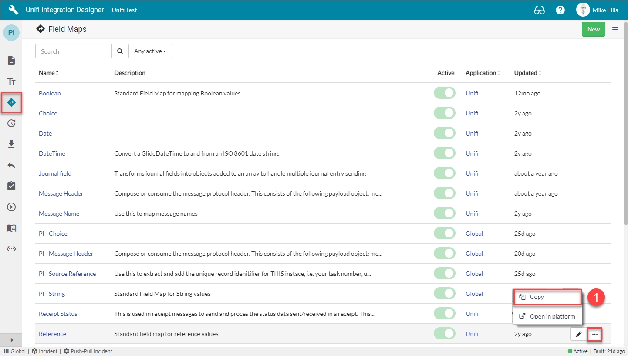
Task: Toggle the Active switch for Boolean
Action: click(x=444, y=93)
